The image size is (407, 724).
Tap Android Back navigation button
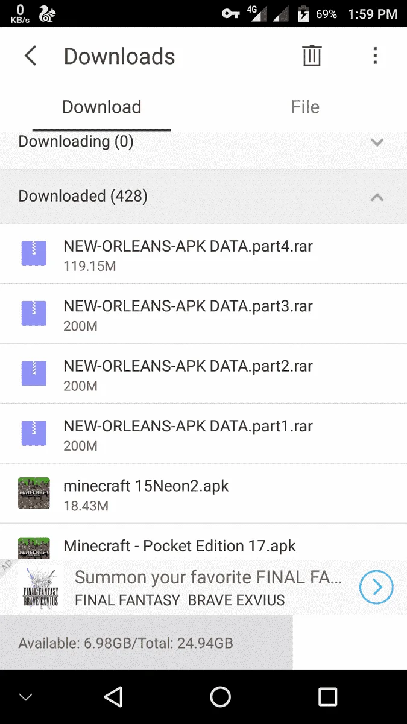click(x=114, y=697)
